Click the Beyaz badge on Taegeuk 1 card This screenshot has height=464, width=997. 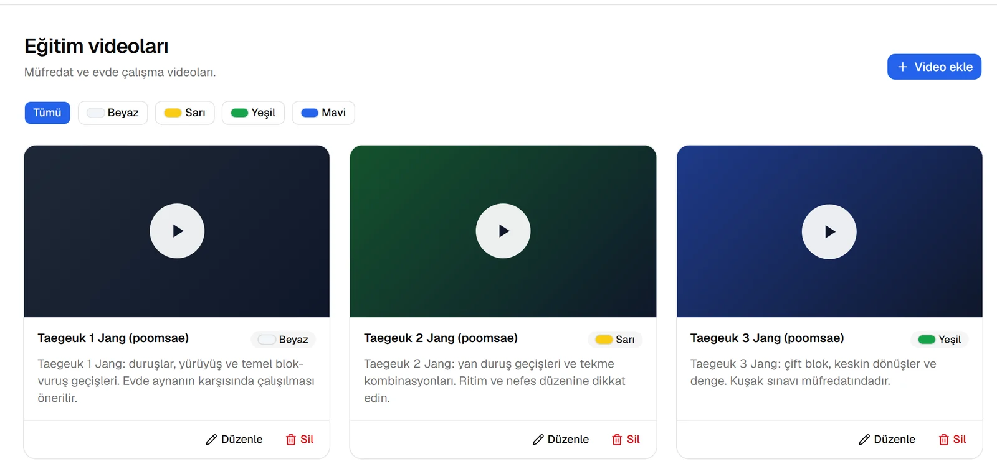pos(284,340)
